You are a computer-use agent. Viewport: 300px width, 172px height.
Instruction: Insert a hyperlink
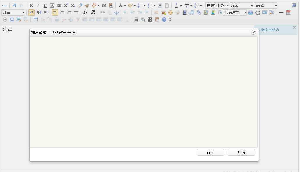pos(102,13)
